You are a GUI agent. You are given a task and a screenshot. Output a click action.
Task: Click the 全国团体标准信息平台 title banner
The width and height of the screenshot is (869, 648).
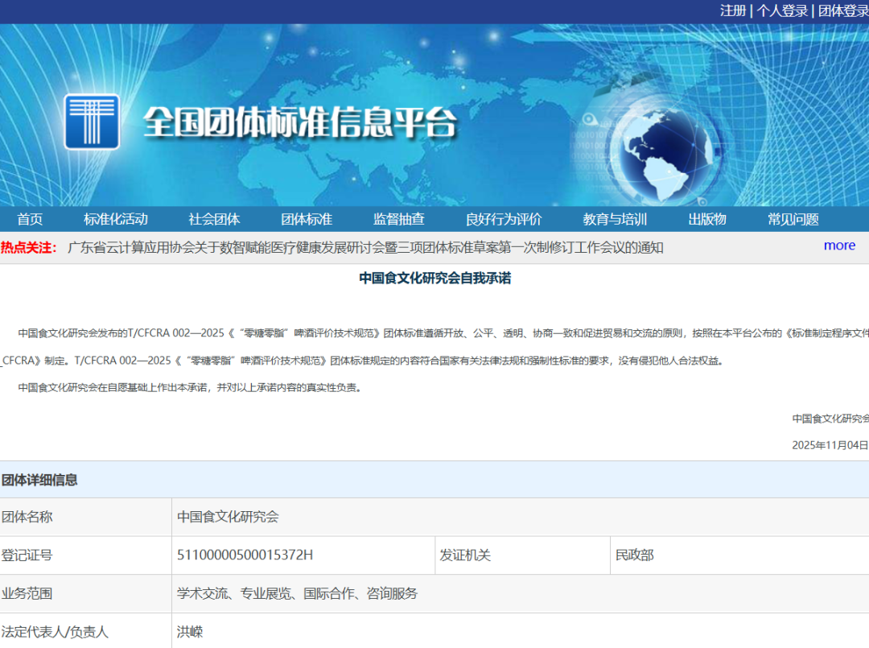point(299,122)
